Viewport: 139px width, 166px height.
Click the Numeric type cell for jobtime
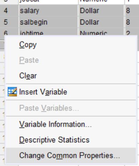(101, 32)
